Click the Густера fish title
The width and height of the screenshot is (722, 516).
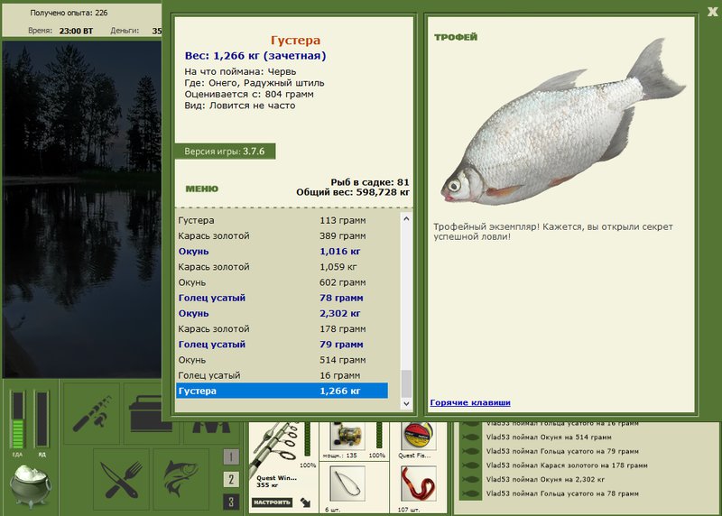pyautogui.click(x=295, y=41)
